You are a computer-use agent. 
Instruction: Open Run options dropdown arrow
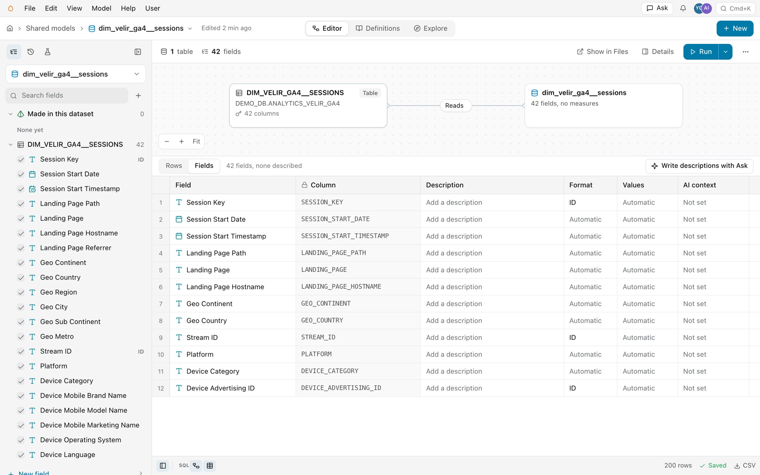click(725, 52)
